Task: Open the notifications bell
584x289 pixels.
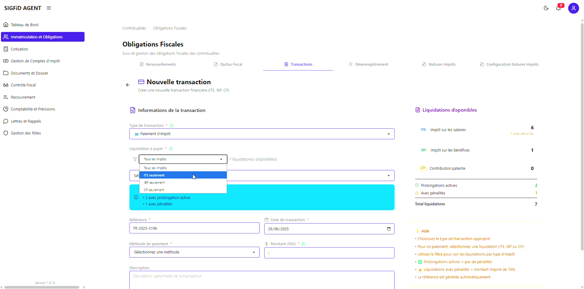Action: (x=558, y=8)
